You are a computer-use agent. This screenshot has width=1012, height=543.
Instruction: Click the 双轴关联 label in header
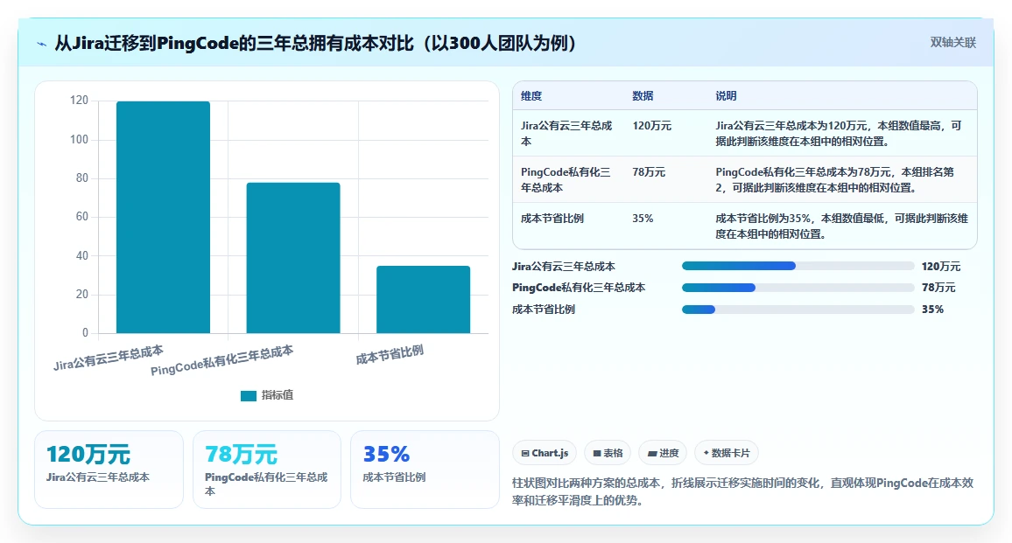952,43
